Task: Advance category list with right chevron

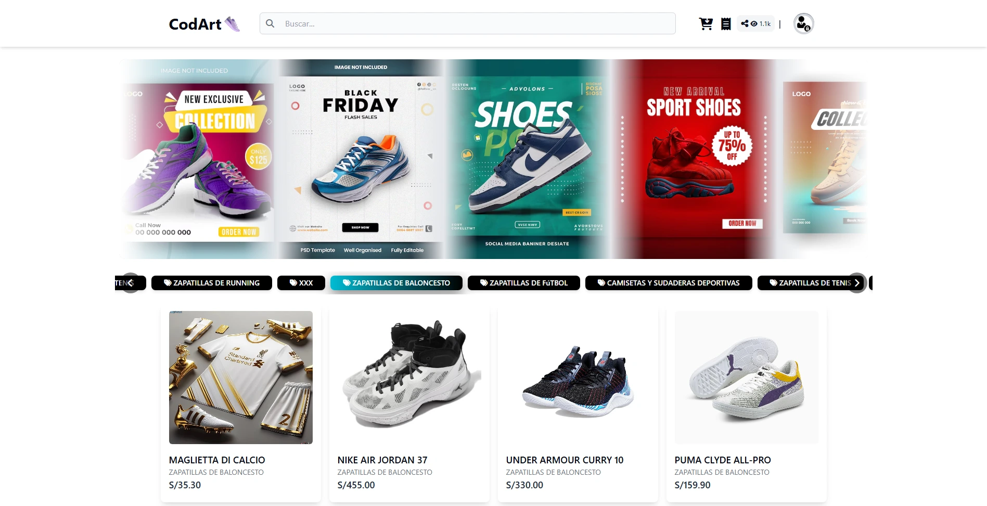Action: (x=857, y=283)
